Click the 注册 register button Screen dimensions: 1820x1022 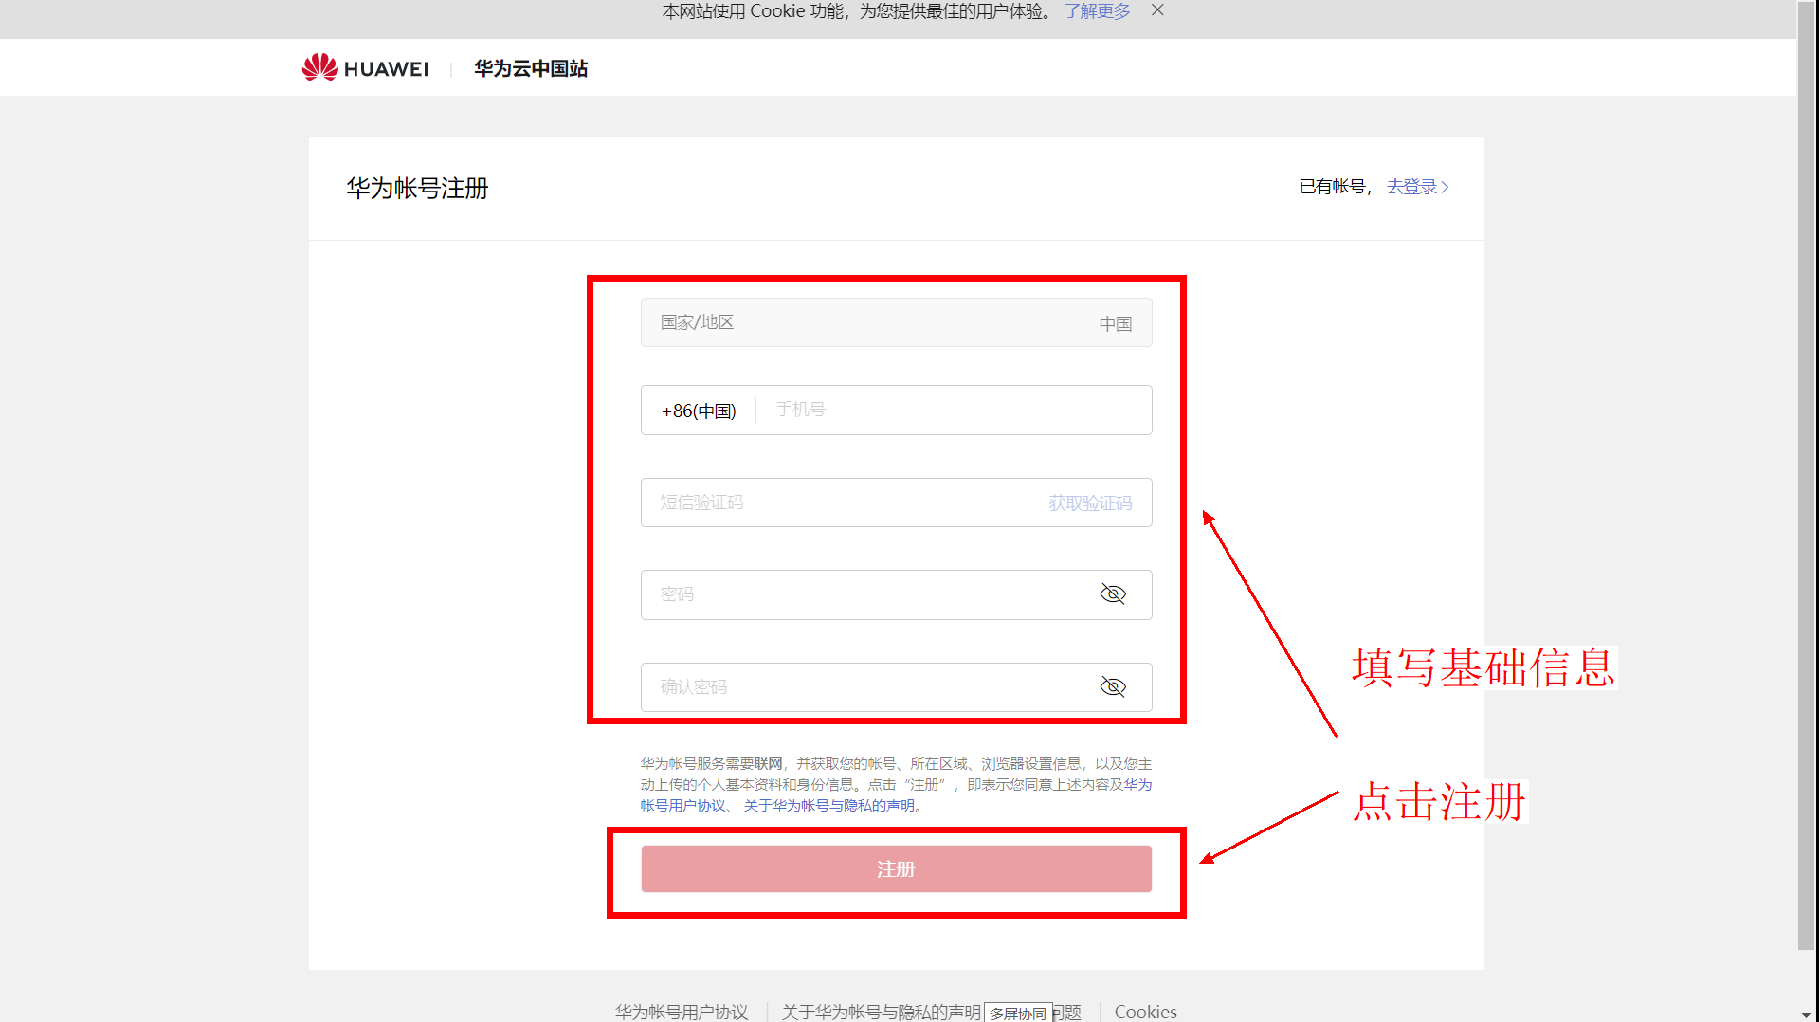click(x=896, y=868)
